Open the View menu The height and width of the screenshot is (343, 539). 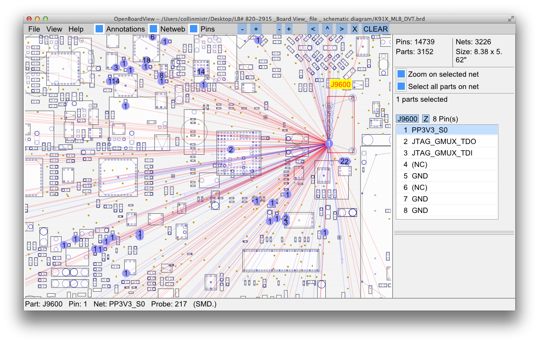[54, 29]
